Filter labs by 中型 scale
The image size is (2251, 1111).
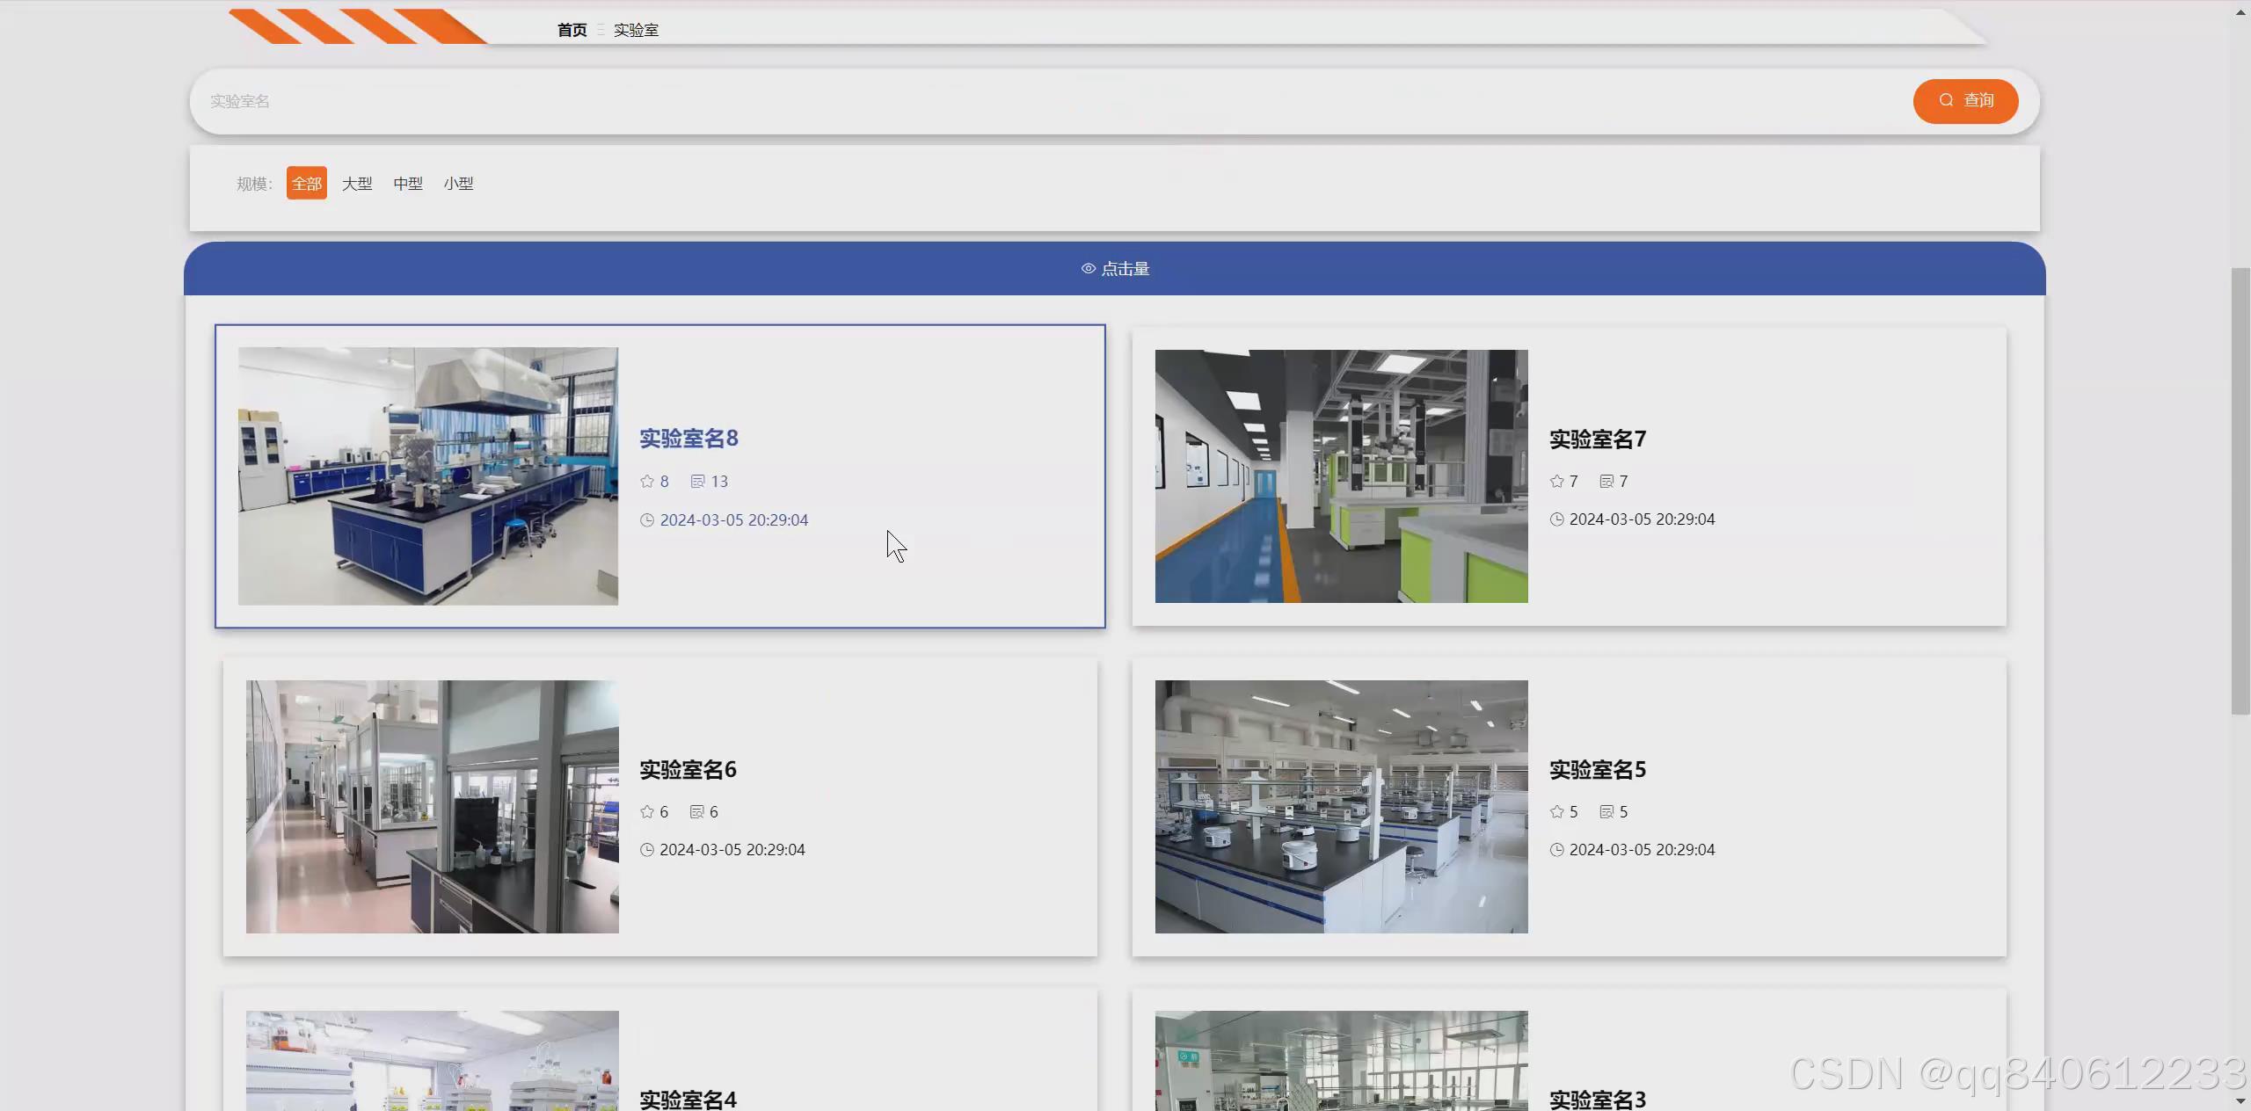pyautogui.click(x=408, y=183)
